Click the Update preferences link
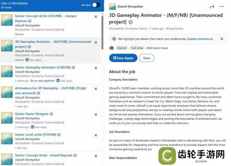231x166 pixels. point(200,39)
